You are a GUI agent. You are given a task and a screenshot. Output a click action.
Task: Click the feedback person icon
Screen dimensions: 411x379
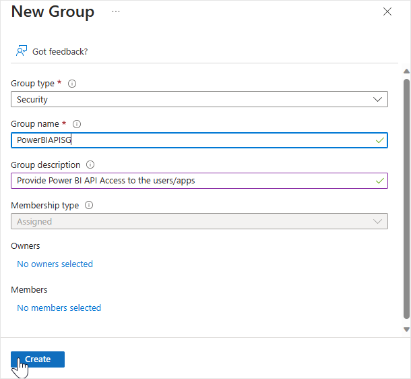pos(22,51)
